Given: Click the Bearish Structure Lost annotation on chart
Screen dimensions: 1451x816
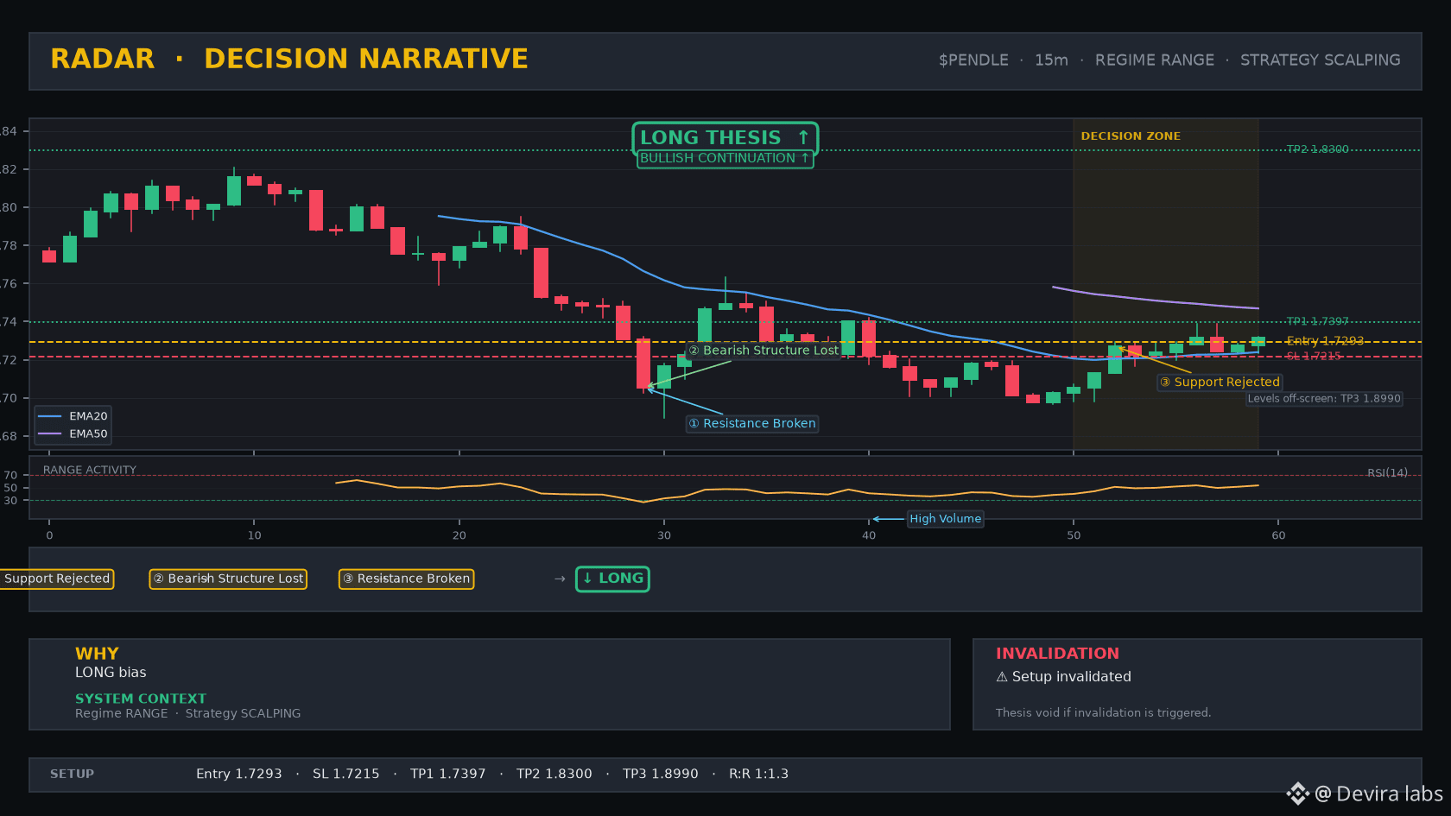Looking at the screenshot, I should pos(764,351).
